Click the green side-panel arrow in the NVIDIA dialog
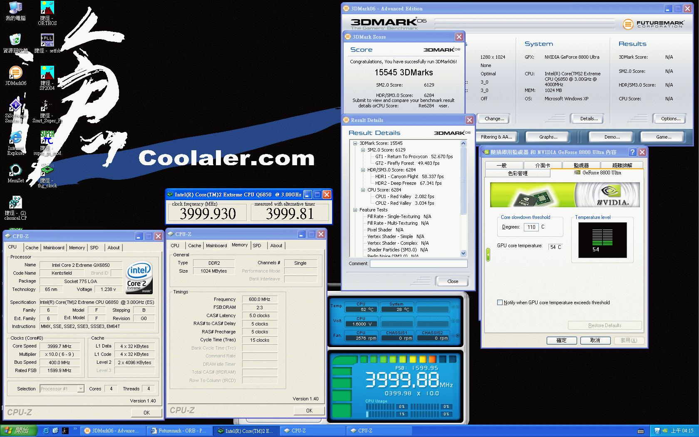 488,255
